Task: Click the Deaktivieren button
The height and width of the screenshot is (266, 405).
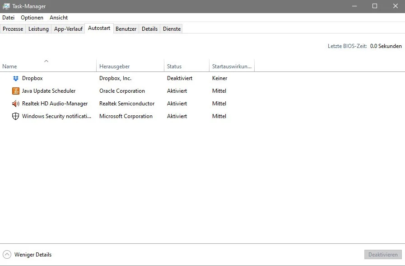Action: coord(383,255)
